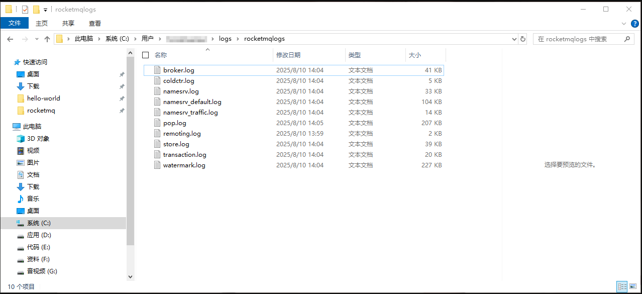Screen dimensions: 642x294
Task: Open the address bar history dropdown
Action: tap(513, 38)
